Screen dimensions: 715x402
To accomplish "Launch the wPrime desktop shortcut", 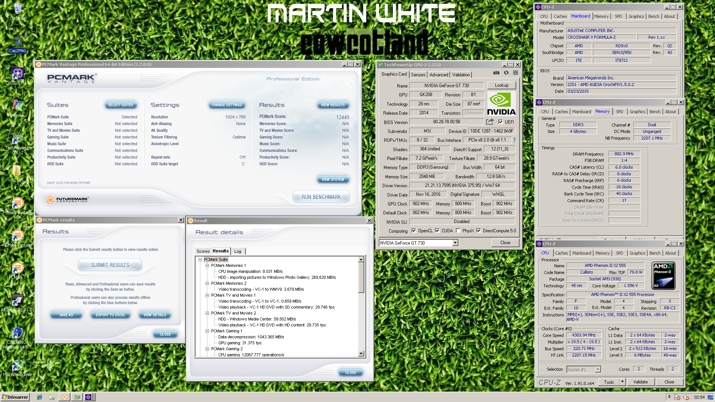I will pyautogui.click(x=18, y=109).
